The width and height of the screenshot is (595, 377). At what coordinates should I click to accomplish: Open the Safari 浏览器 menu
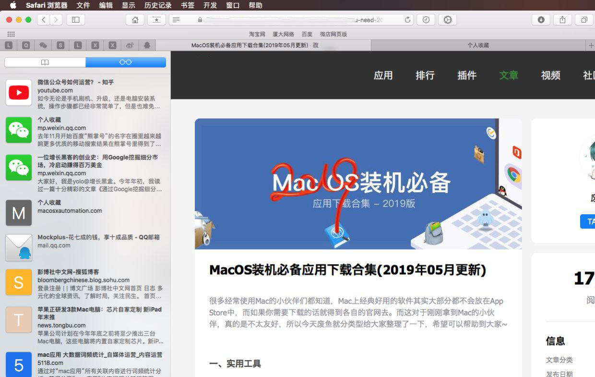(47, 5)
